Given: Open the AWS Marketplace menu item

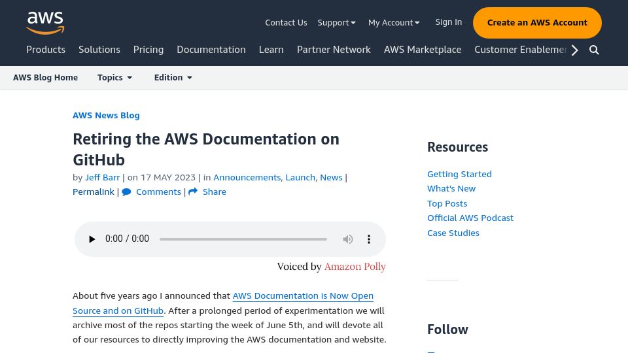Looking at the screenshot, I should [423, 50].
